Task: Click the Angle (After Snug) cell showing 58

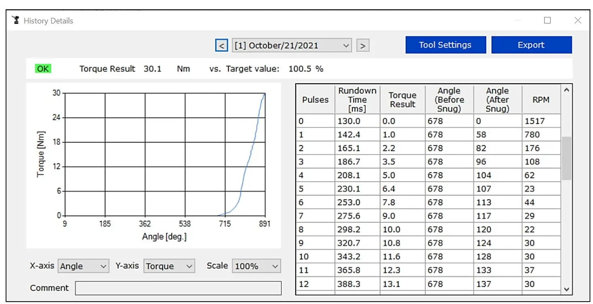Action: pos(498,134)
